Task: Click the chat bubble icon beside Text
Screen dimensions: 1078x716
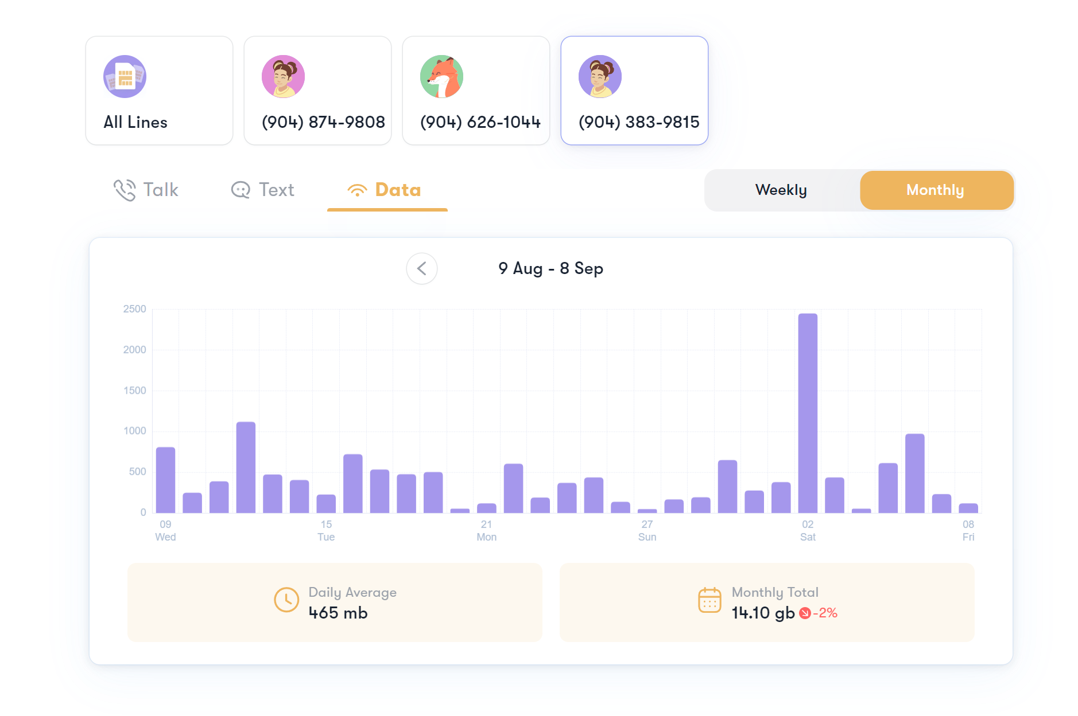Action: (x=241, y=190)
